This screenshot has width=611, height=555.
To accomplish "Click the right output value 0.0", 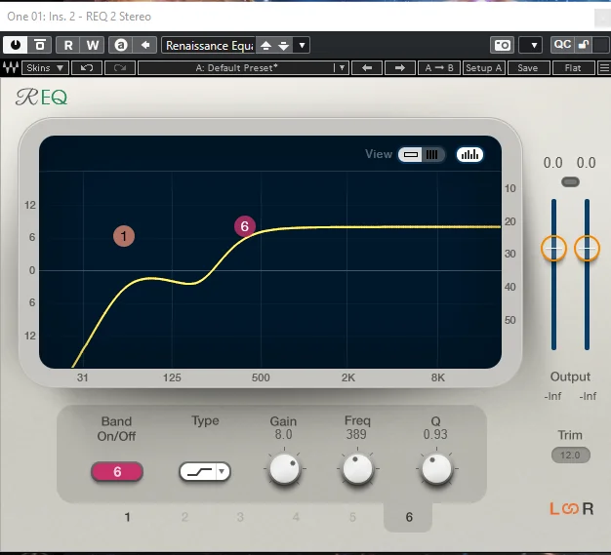I will (x=586, y=163).
